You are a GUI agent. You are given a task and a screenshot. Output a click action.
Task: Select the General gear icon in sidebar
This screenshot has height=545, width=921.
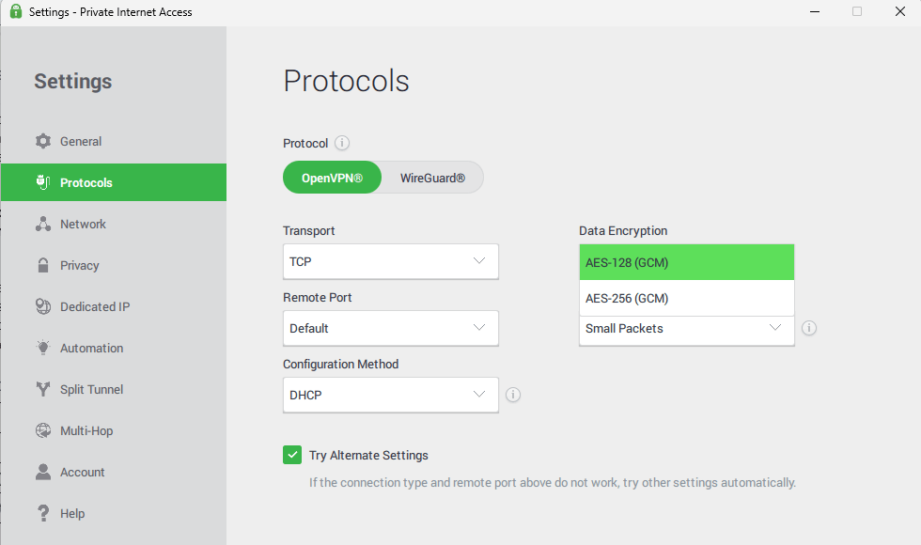tap(42, 141)
